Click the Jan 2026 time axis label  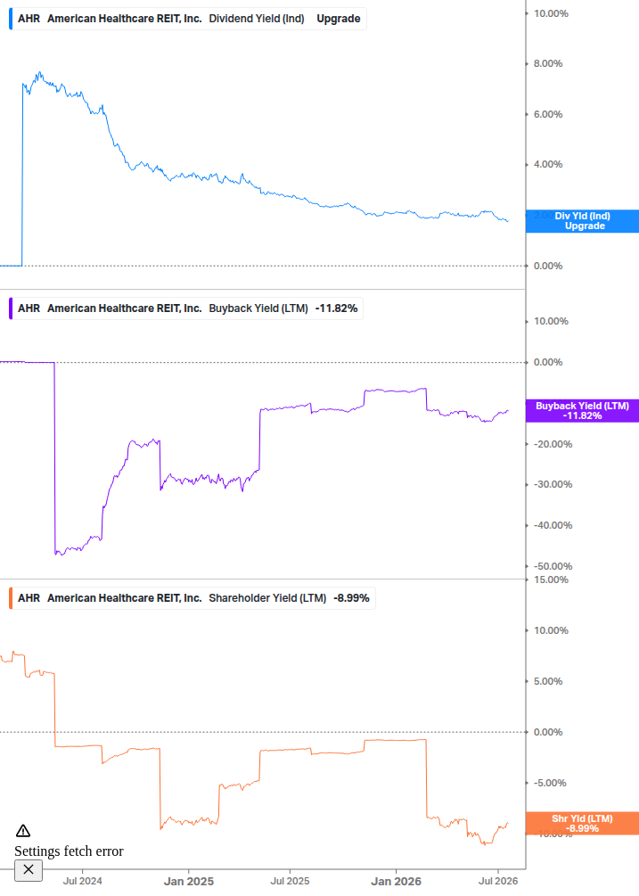point(396,881)
